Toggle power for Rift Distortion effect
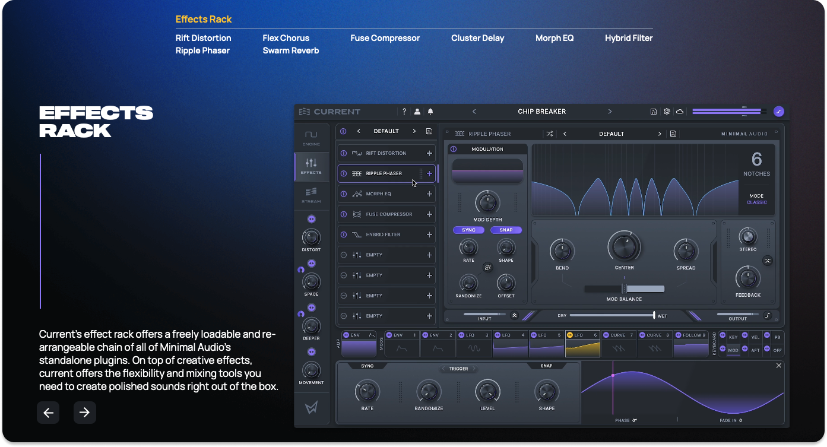827x447 pixels. click(344, 153)
